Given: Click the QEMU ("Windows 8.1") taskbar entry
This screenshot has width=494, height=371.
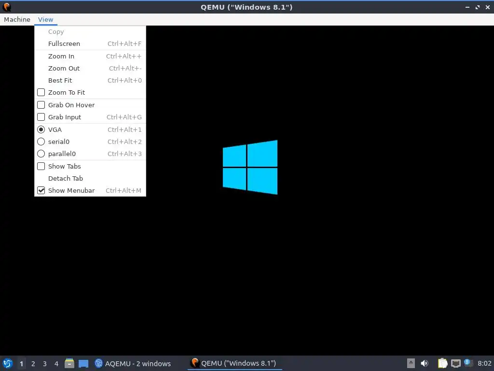Looking at the screenshot, I should click(235, 363).
